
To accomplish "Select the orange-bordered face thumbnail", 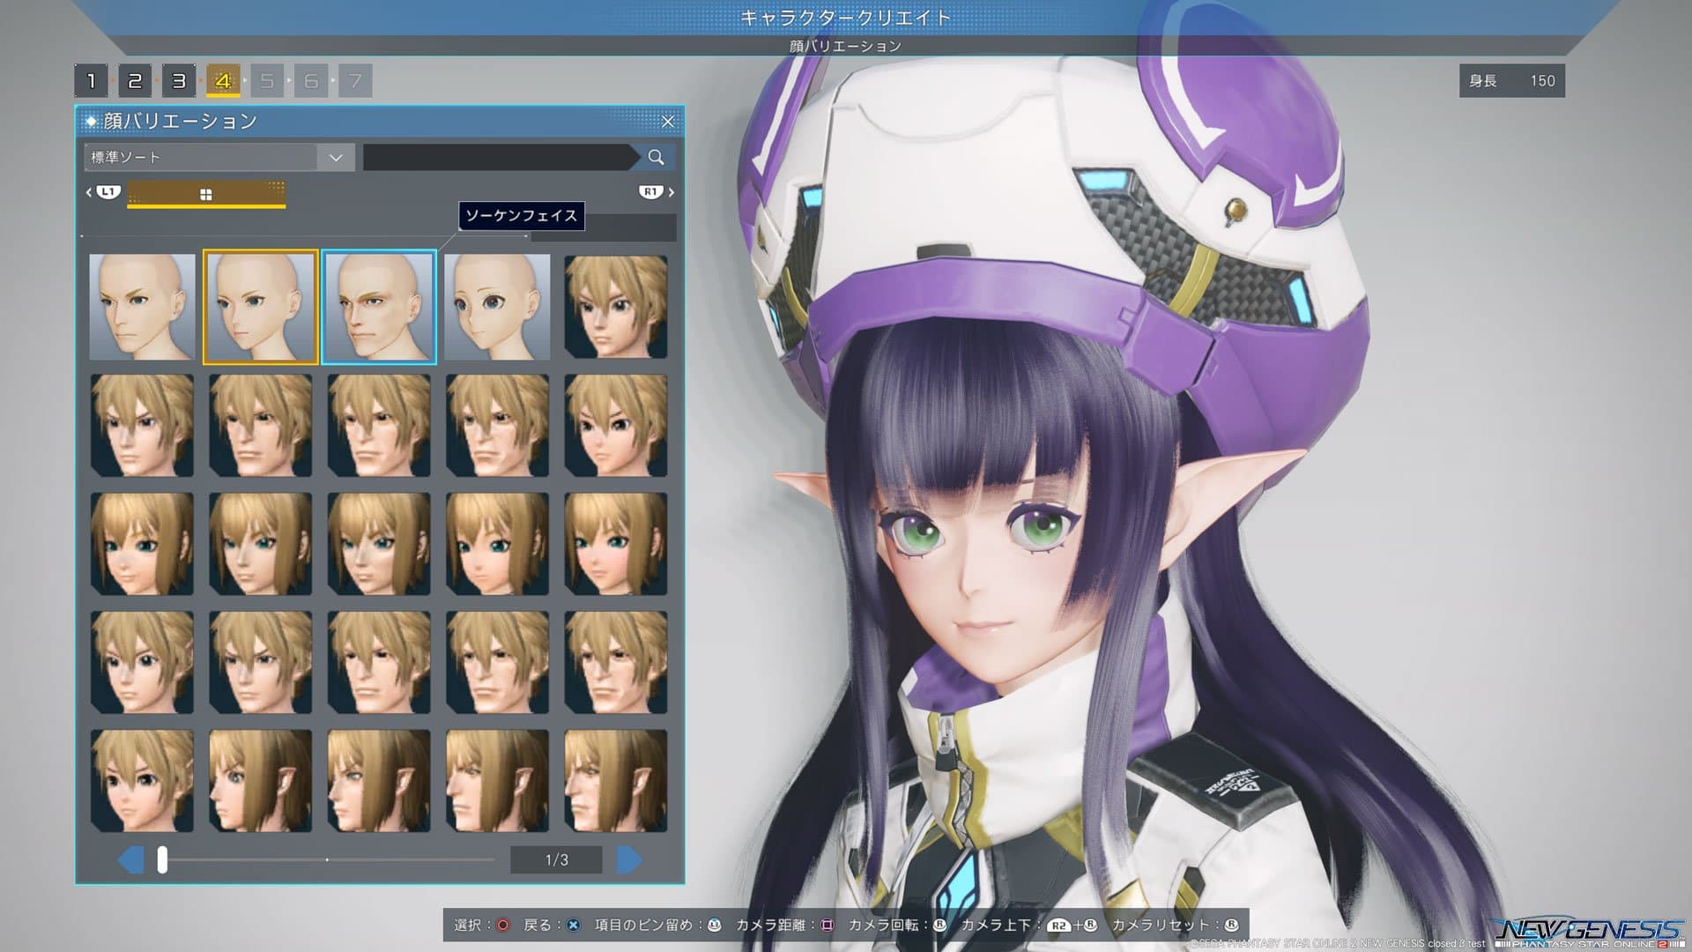I will tap(260, 307).
